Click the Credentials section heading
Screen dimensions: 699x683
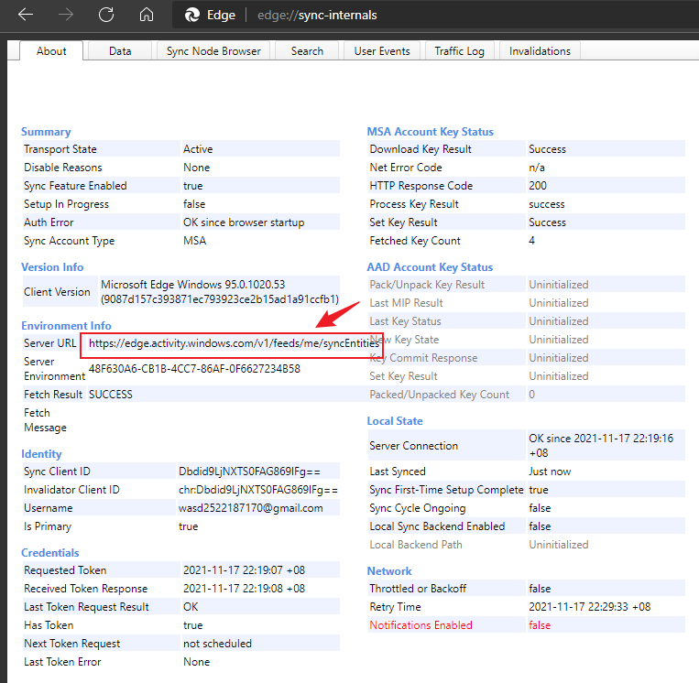point(49,553)
